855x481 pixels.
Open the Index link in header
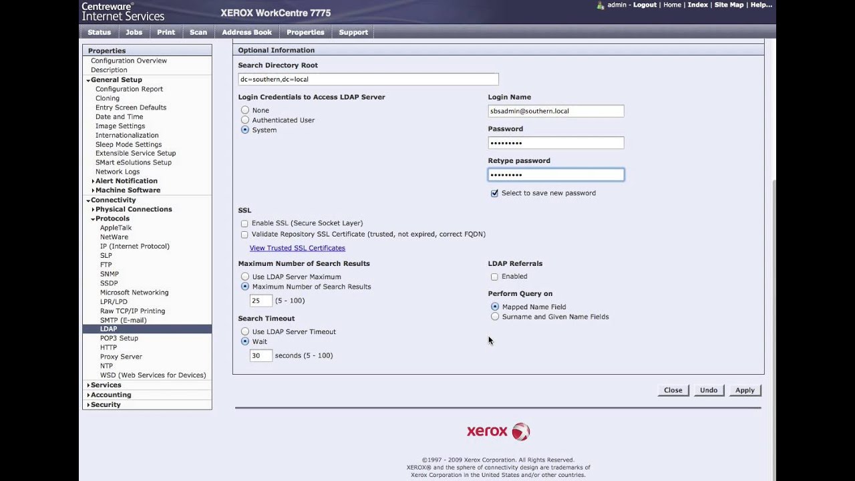point(697,5)
